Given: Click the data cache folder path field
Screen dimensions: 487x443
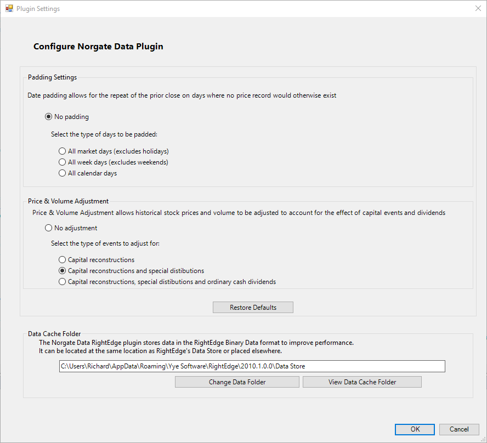Looking at the screenshot, I should 252,366.
